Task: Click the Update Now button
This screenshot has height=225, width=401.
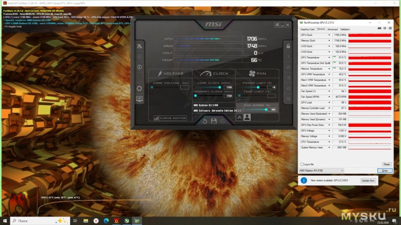Action: [368, 180]
